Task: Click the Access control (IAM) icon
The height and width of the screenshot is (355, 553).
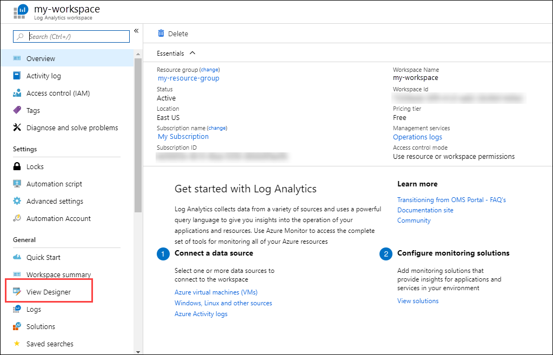Action: [x=17, y=93]
